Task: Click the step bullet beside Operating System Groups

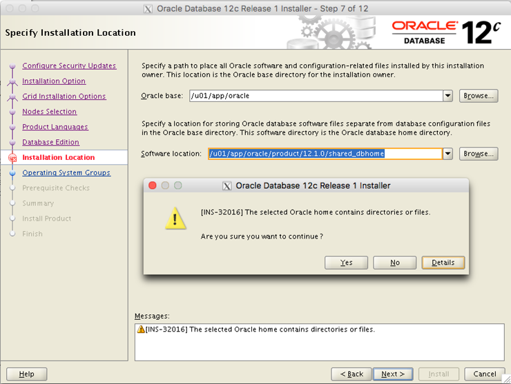Action: tap(12, 173)
